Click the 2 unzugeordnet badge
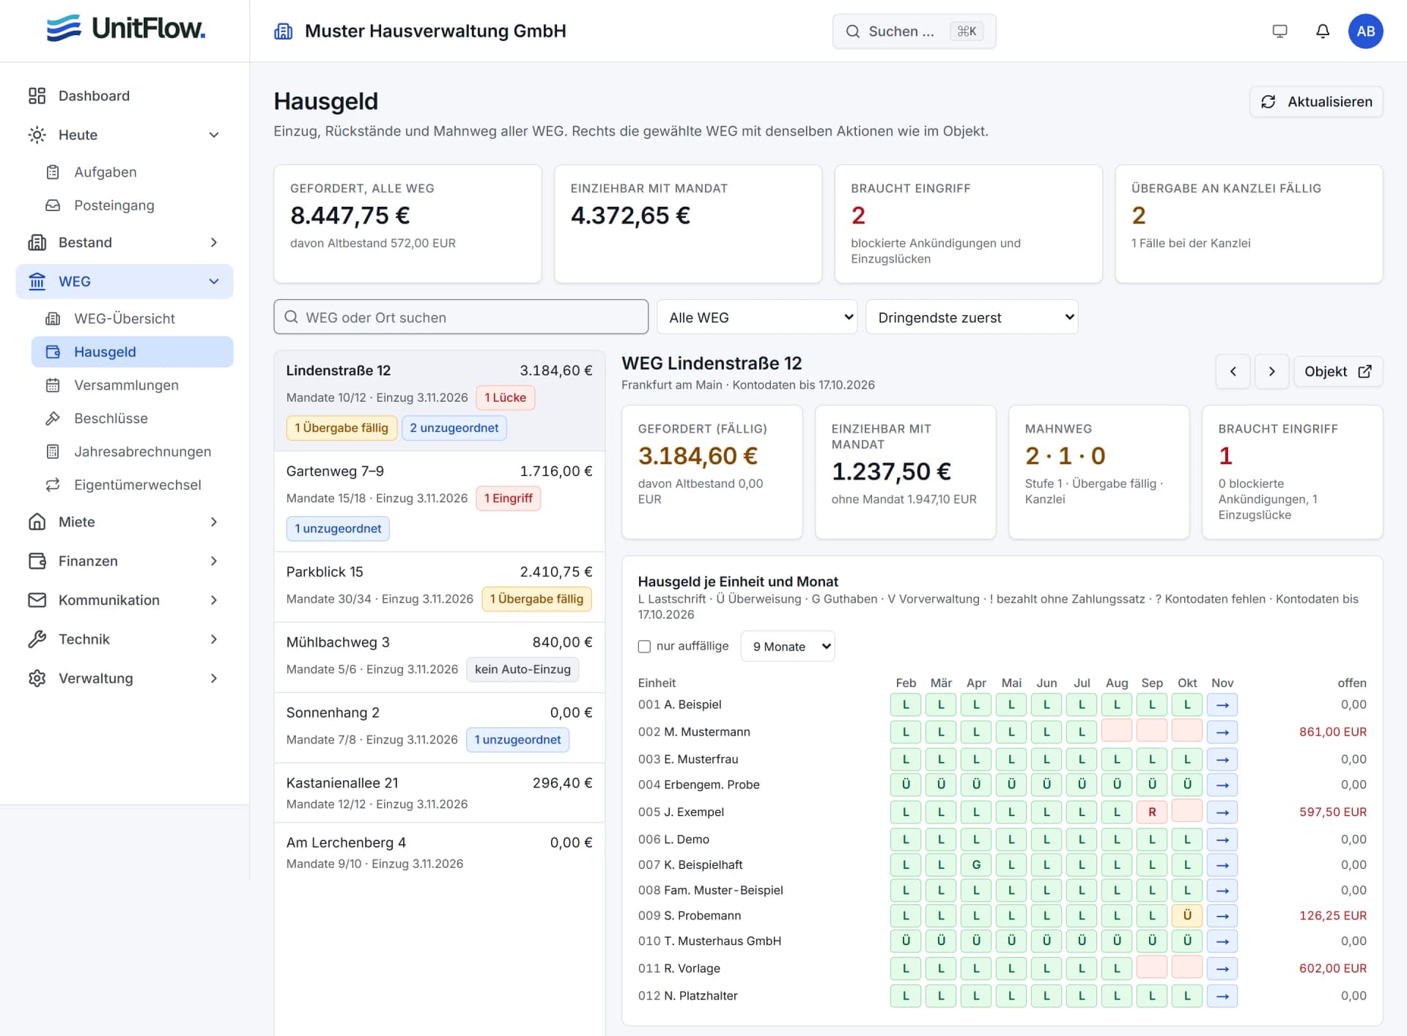 coord(454,428)
